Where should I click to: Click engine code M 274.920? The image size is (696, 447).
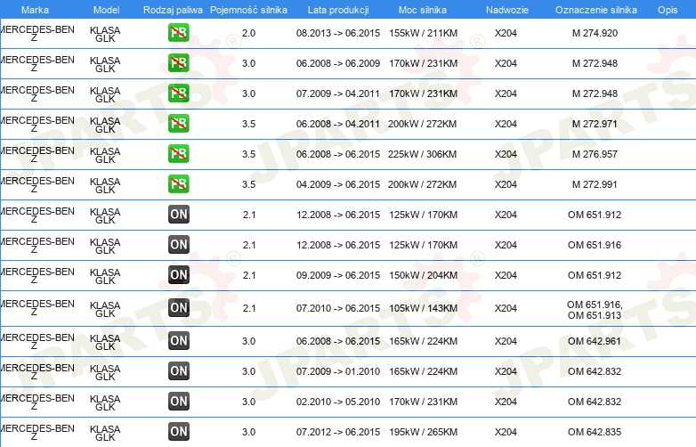[595, 33]
